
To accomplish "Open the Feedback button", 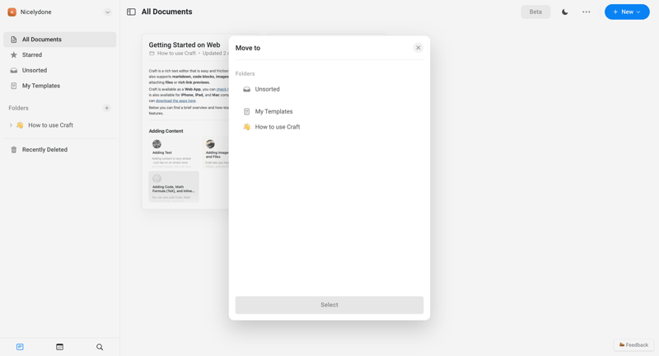I will 633,344.
